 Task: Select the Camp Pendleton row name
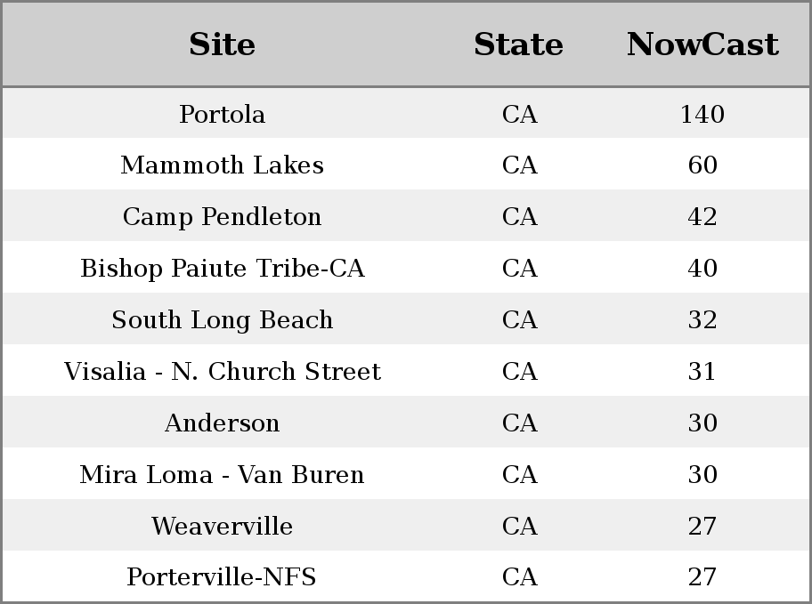coord(223,217)
